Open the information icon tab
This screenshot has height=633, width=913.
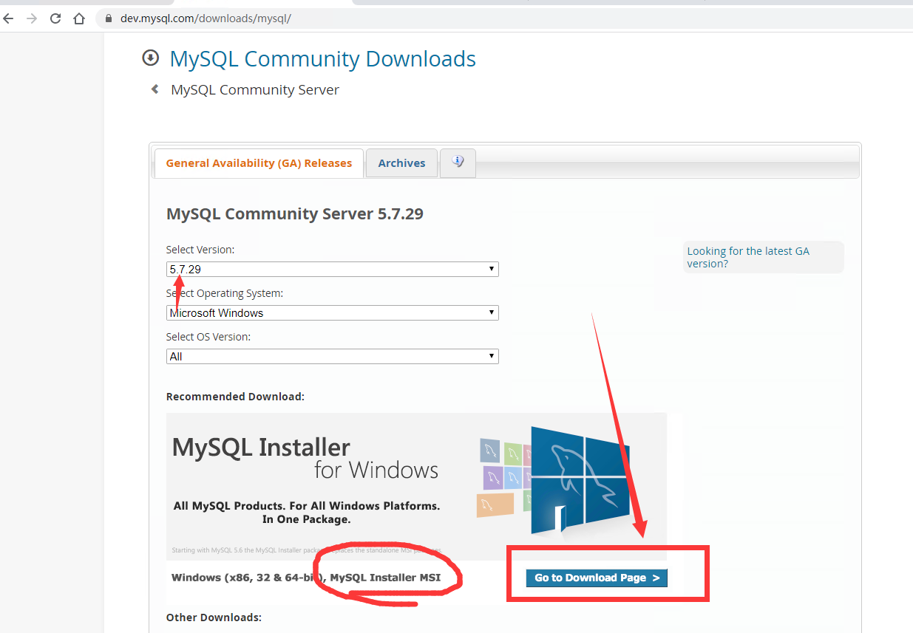458,162
